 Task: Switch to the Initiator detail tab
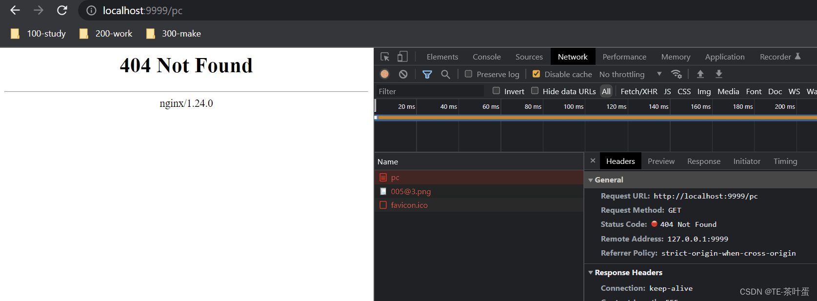click(747, 161)
